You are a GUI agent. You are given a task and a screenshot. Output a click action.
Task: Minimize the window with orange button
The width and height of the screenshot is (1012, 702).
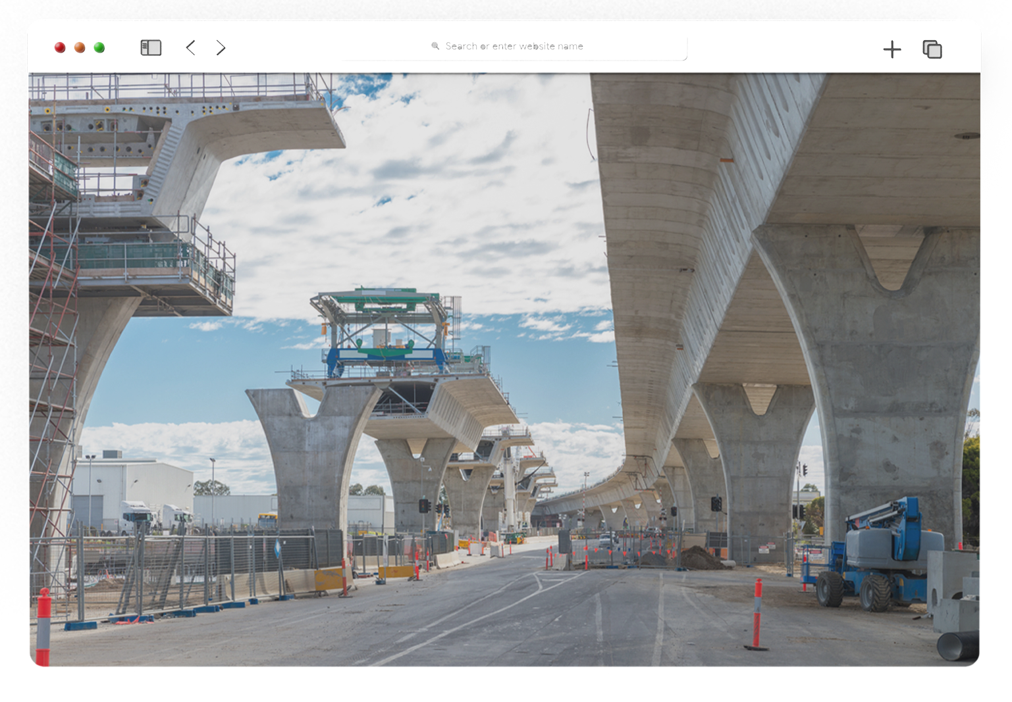point(80,47)
